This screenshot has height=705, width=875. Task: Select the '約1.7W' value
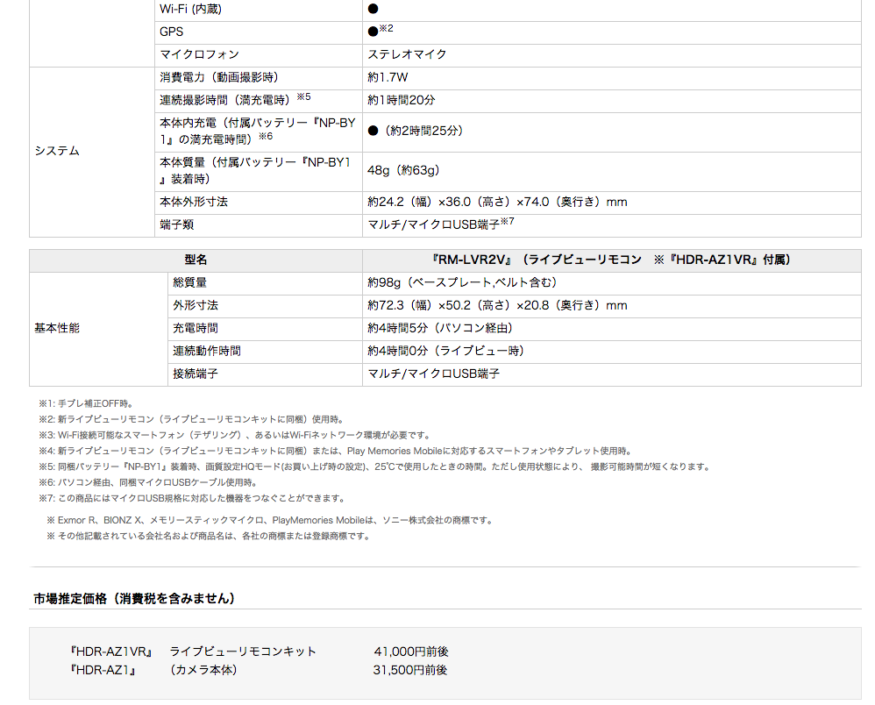tap(388, 77)
